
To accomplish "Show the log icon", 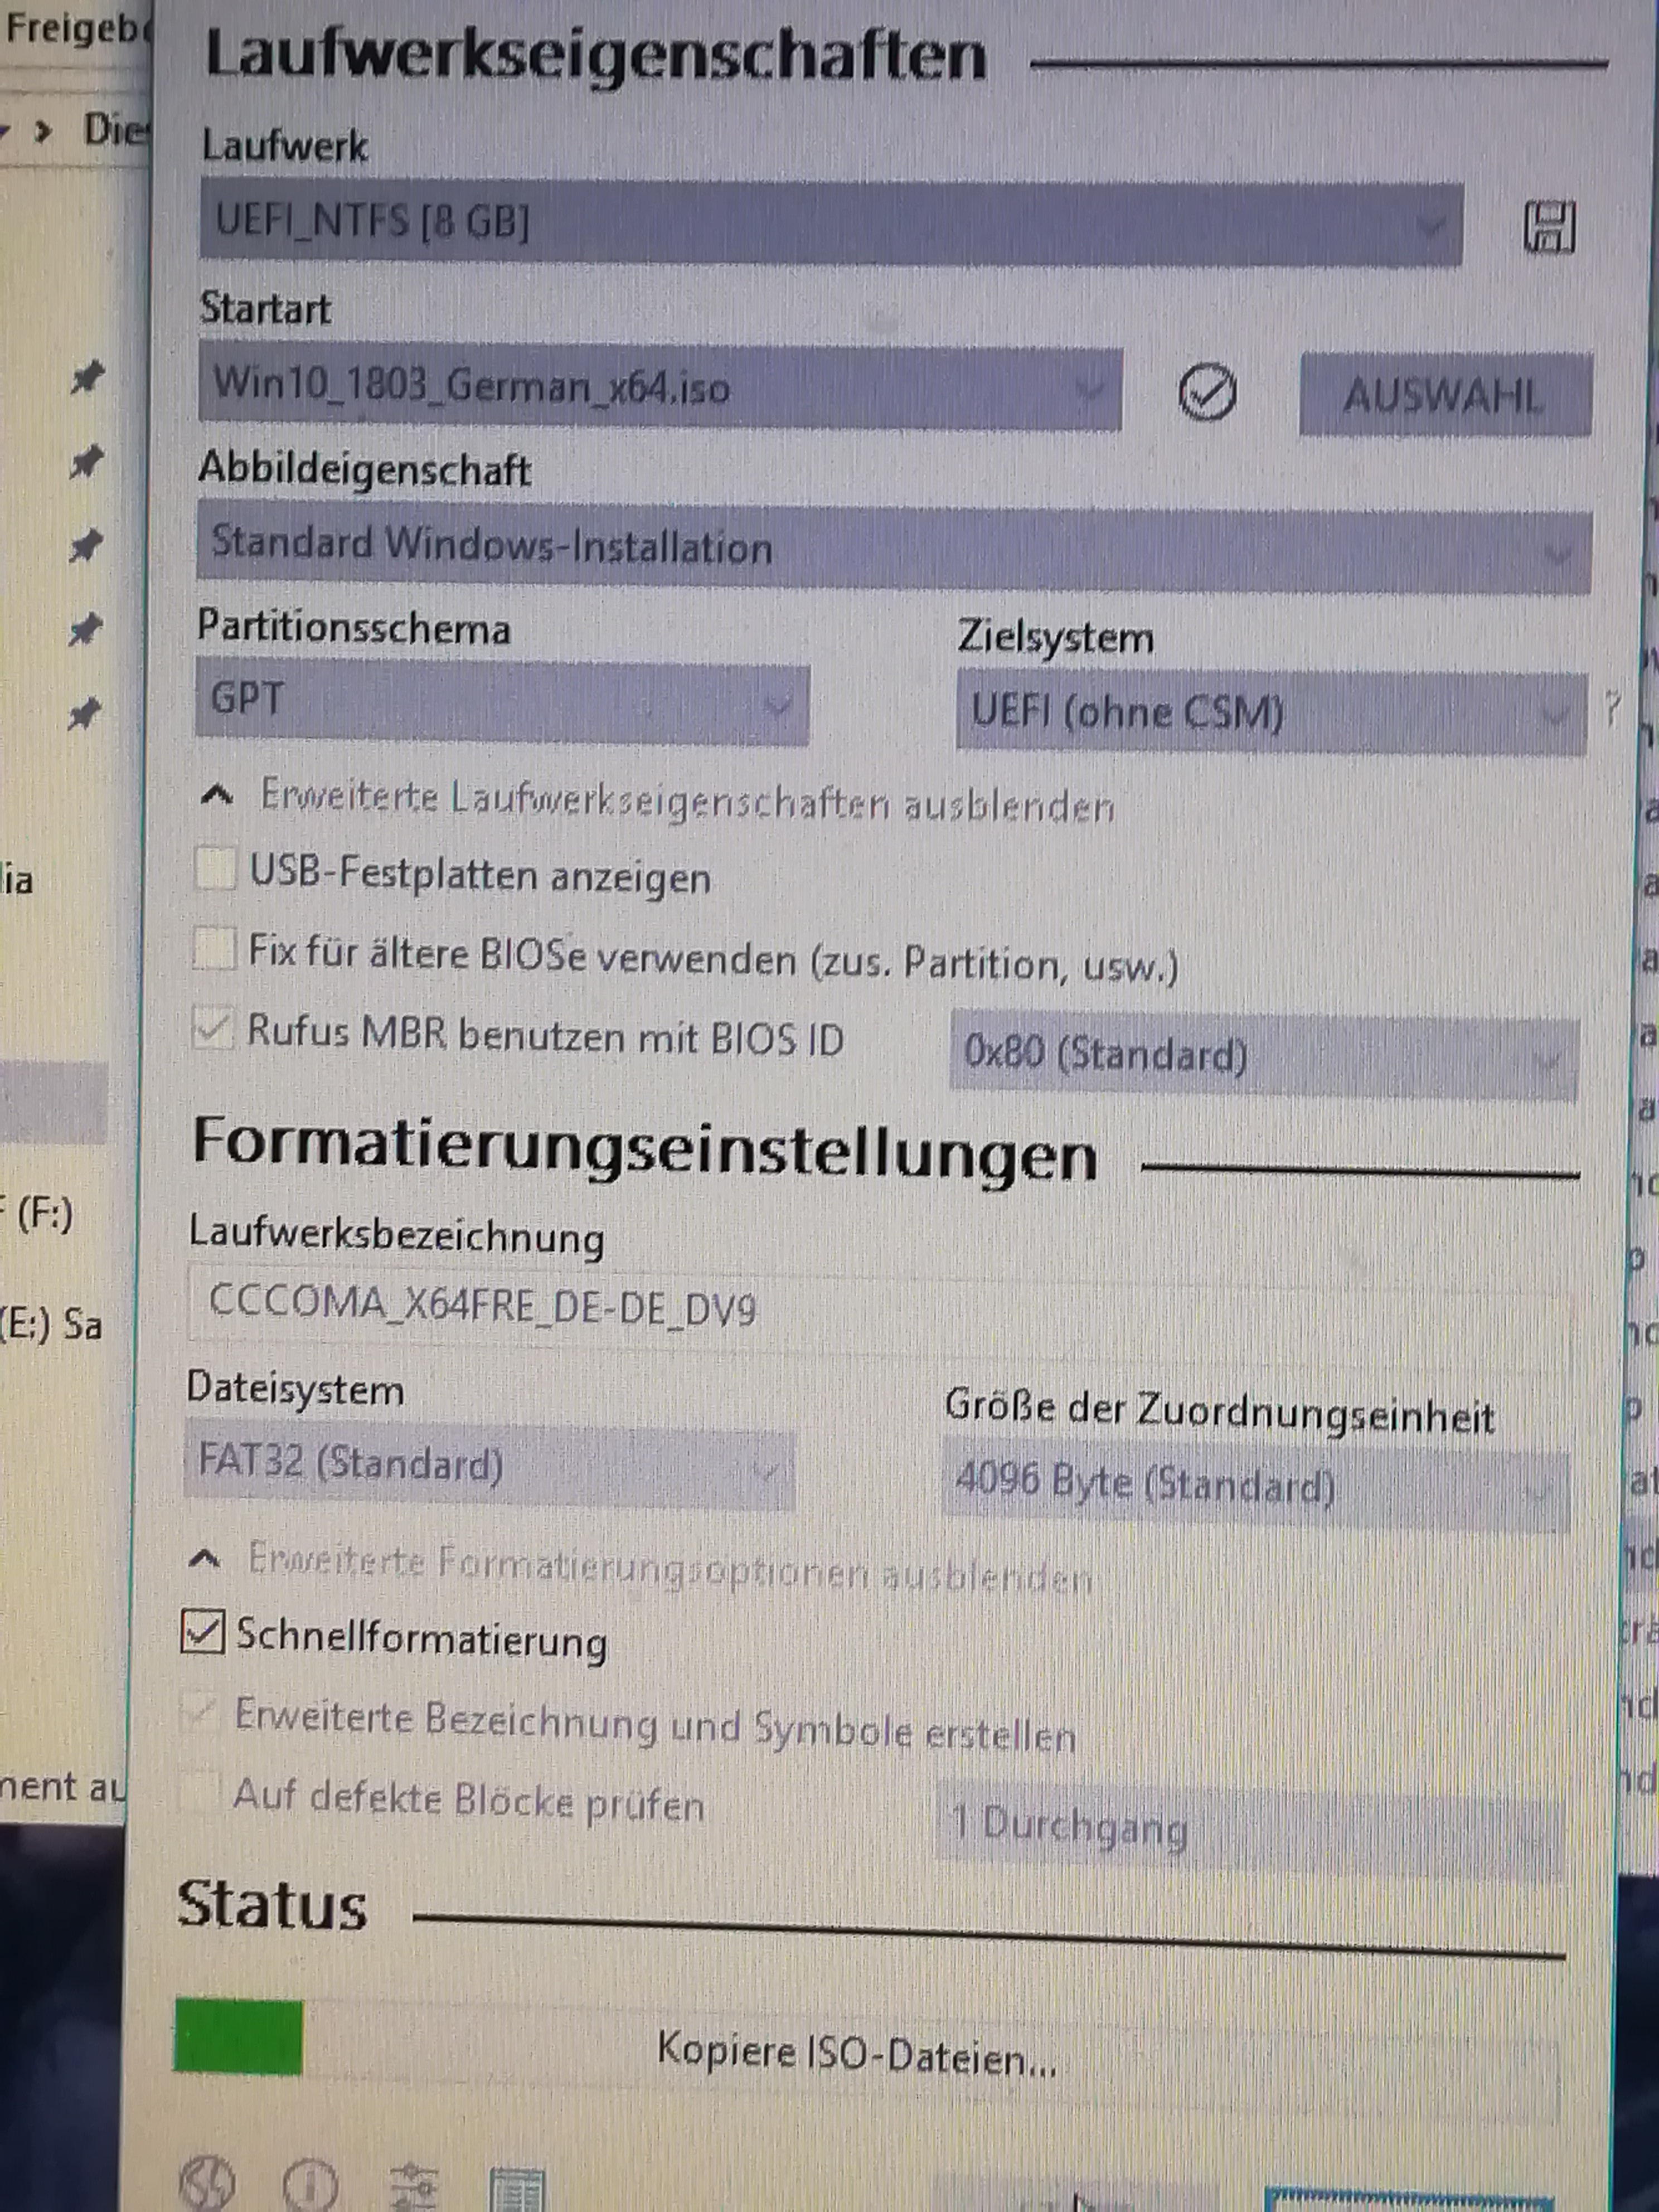I will coord(517,2190).
